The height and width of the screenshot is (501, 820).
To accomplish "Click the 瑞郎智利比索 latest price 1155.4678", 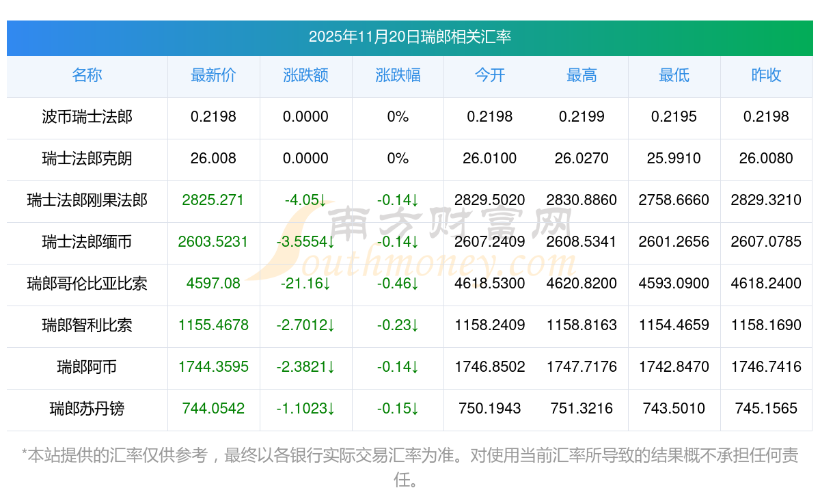I will [x=213, y=325].
